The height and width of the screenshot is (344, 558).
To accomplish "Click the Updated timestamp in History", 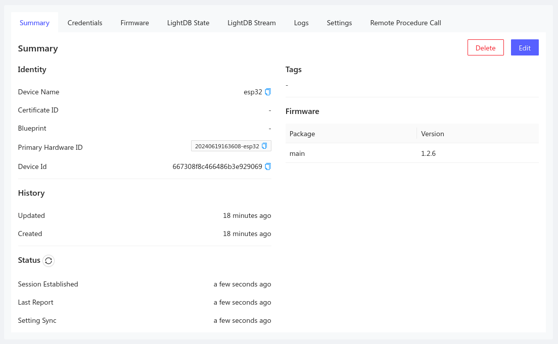I will click(x=247, y=215).
